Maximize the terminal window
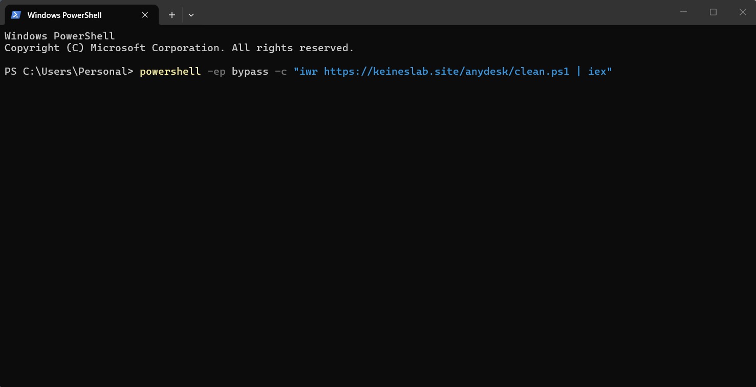 pos(713,12)
